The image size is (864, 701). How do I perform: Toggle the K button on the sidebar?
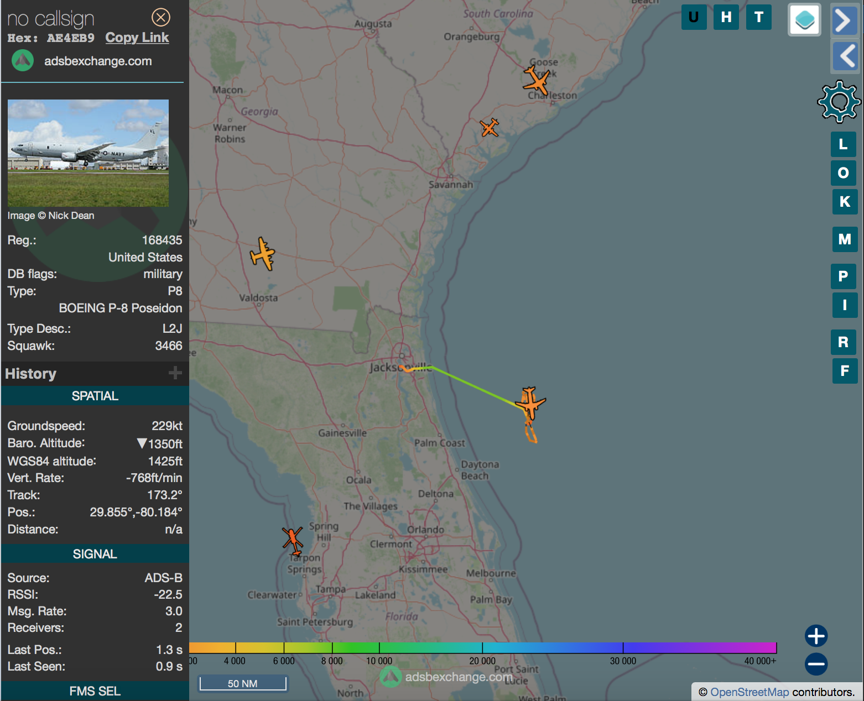click(x=845, y=202)
